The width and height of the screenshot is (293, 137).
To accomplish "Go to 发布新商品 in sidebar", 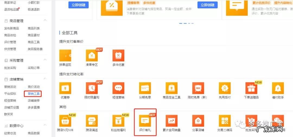I will click(x=11, y=28).
